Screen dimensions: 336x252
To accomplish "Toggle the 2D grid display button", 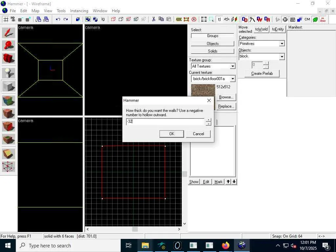I will [6, 19].
